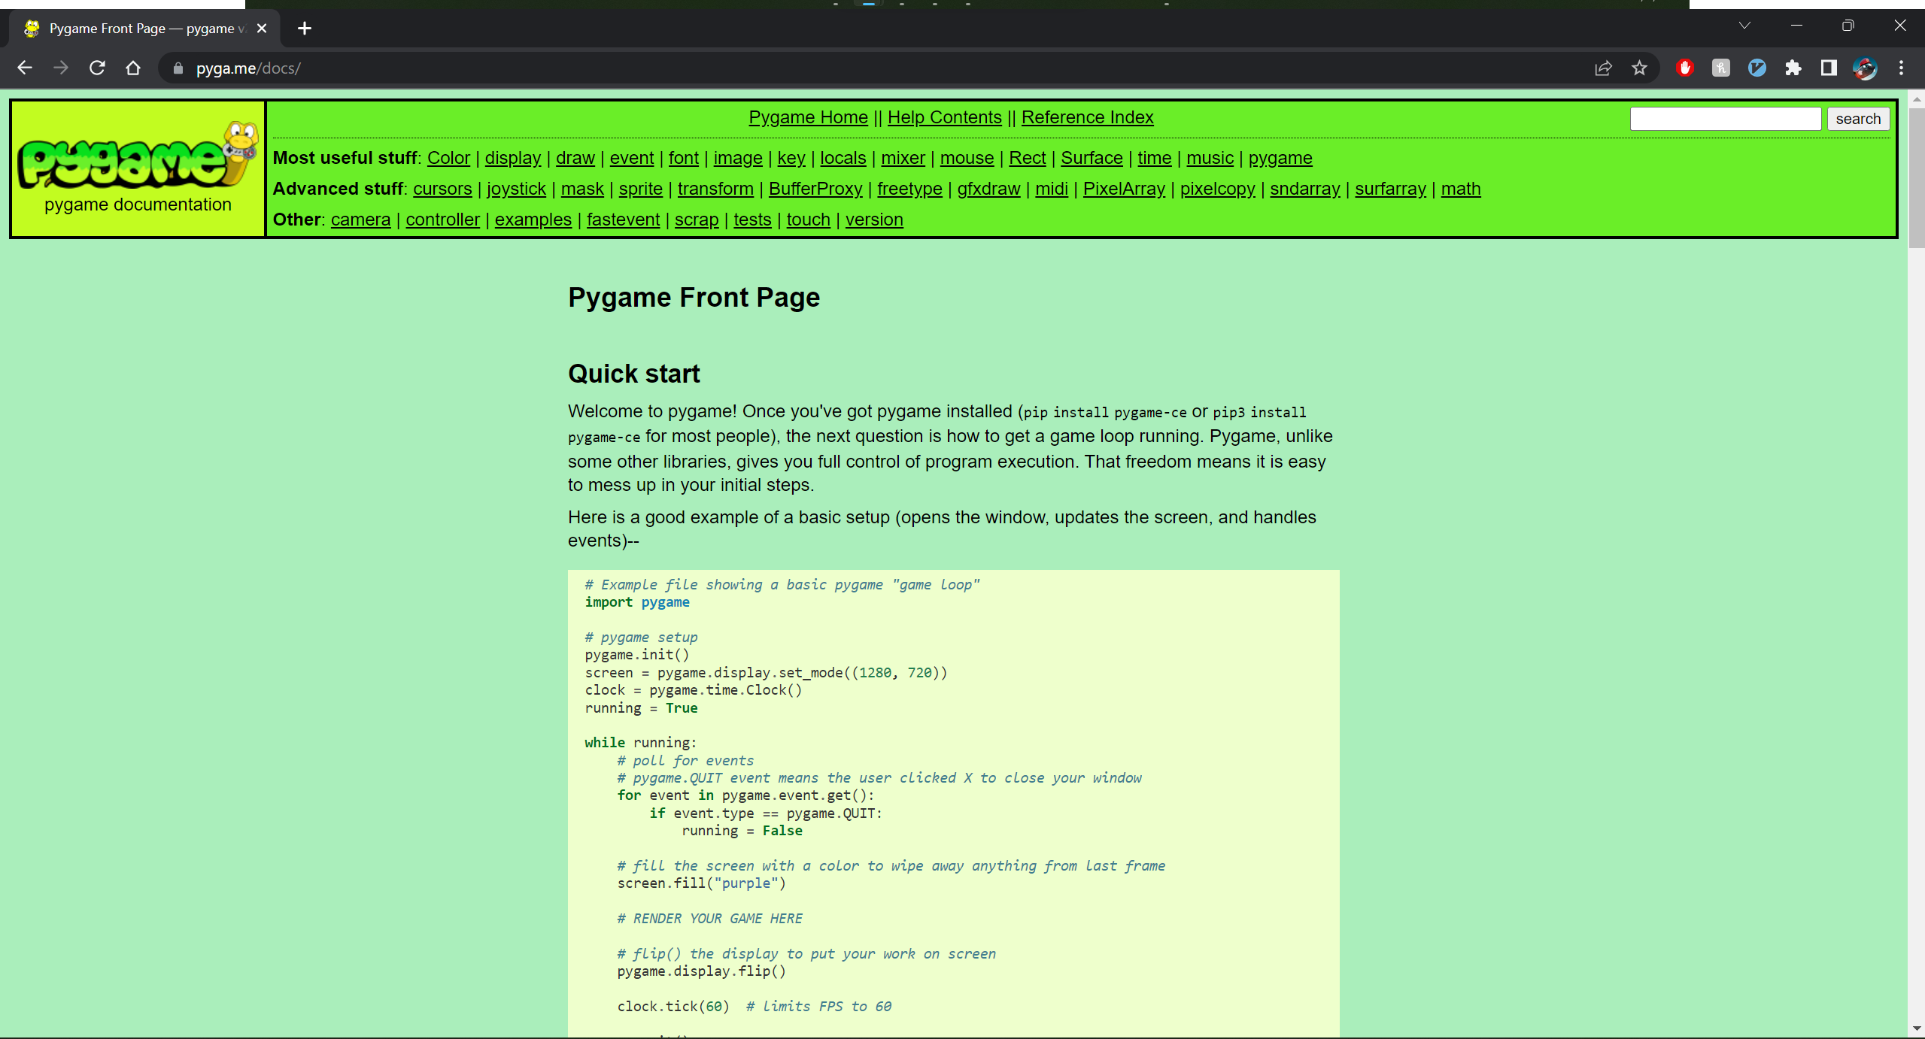Open the Reference Index link
The height and width of the screenshot is (1039, 1925).
coord(1087,117)
